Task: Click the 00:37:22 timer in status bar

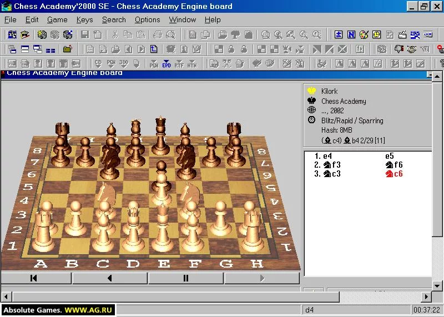Action: click(x=427, y=310)
